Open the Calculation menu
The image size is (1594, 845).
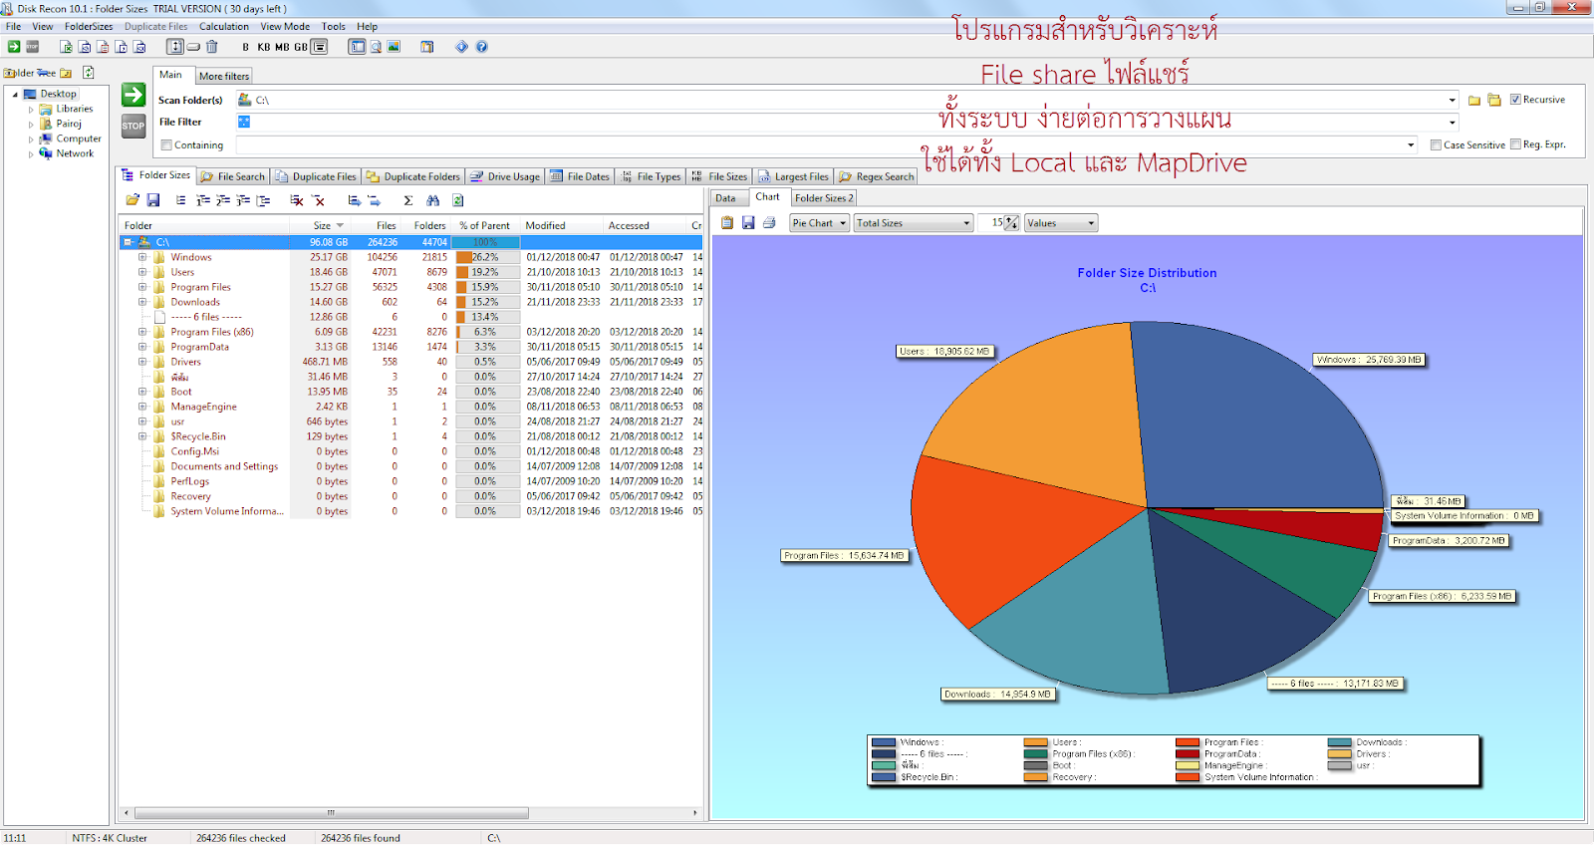[224, 27]
